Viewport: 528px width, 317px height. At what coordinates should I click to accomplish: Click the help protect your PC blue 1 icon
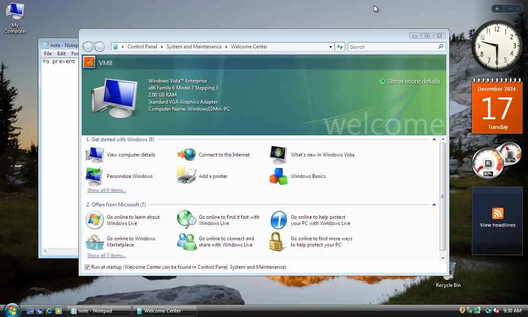[278, 220]
